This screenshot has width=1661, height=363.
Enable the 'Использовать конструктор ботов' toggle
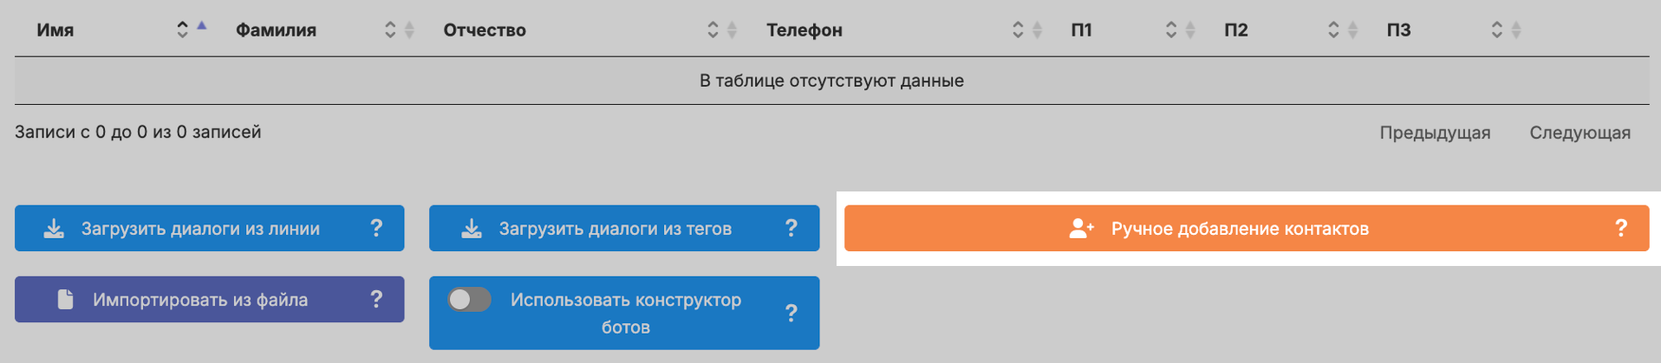pos(469,300)
